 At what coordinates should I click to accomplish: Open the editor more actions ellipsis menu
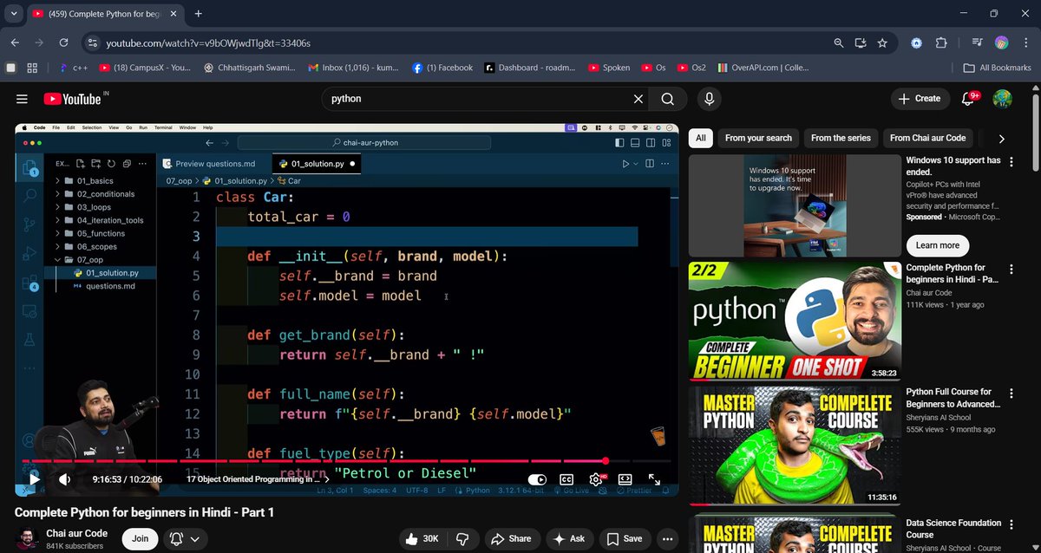tap(665, 163)
